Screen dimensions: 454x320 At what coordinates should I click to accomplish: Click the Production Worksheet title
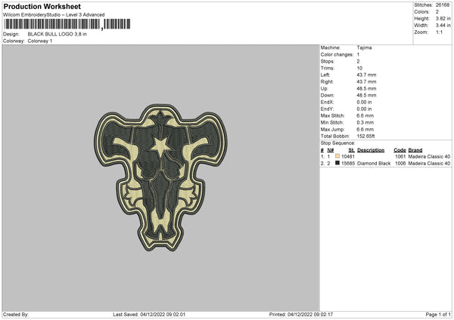pos(42,6)
